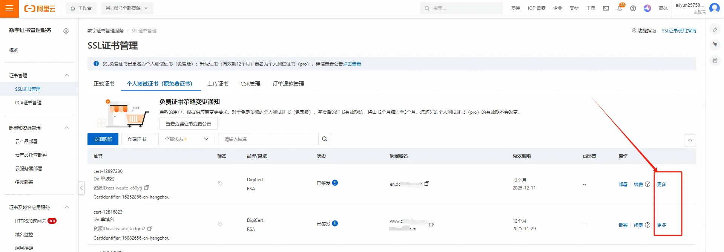
Task: Open Cloud Shell terminal icon
Action: (x=606, y=8)
